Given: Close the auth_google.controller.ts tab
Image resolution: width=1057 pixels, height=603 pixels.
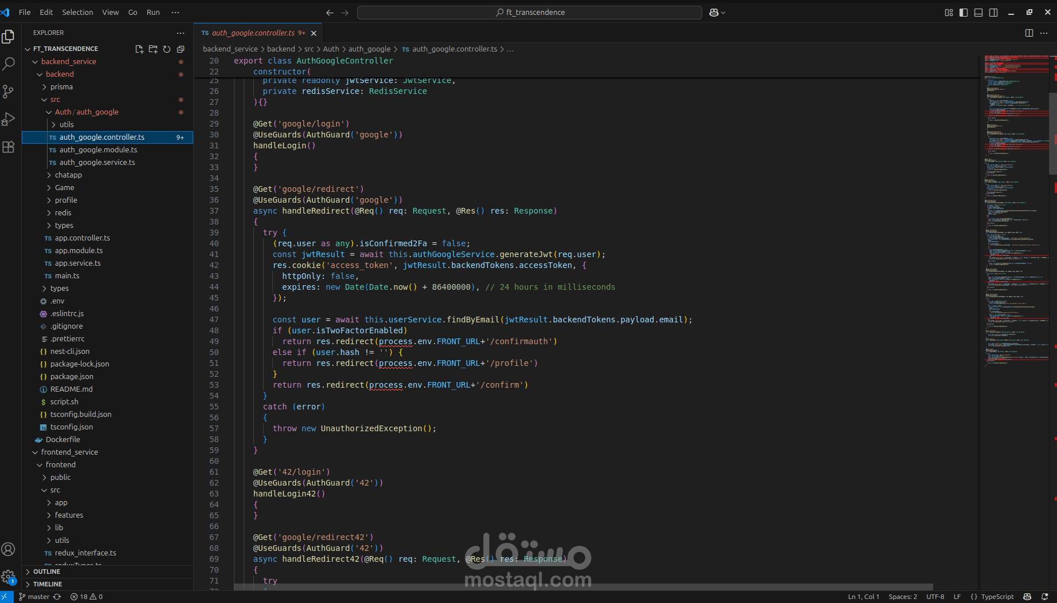Looking at the screenshot, I should [x=314, y=33].
